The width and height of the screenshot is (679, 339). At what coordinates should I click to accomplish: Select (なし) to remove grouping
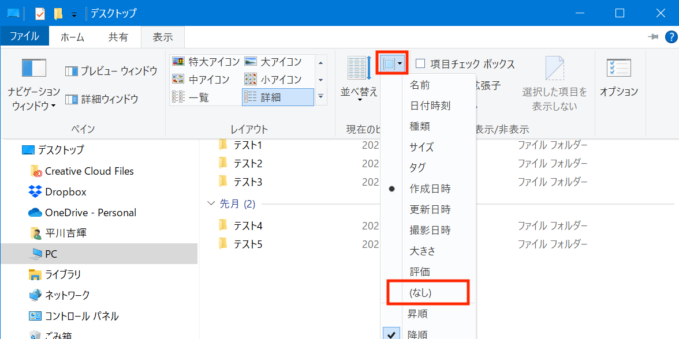[x=420, y=292]
